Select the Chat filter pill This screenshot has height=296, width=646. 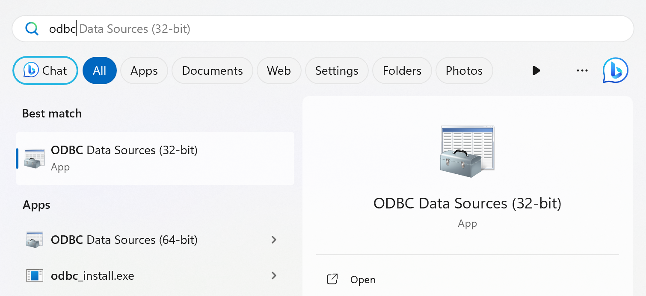click(45, 70)
